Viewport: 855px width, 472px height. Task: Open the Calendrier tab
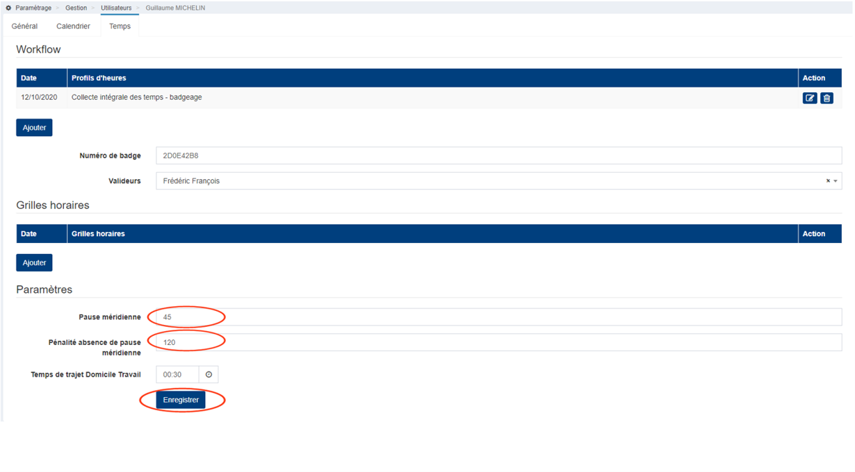(x=73, y=26)
